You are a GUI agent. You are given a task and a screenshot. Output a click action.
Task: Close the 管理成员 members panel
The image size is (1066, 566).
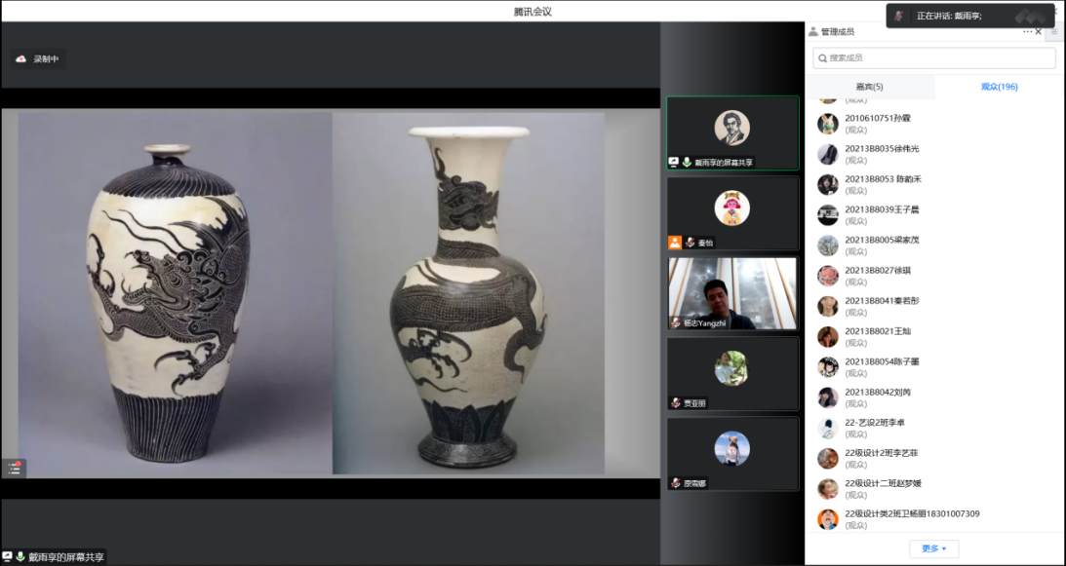1039,32
